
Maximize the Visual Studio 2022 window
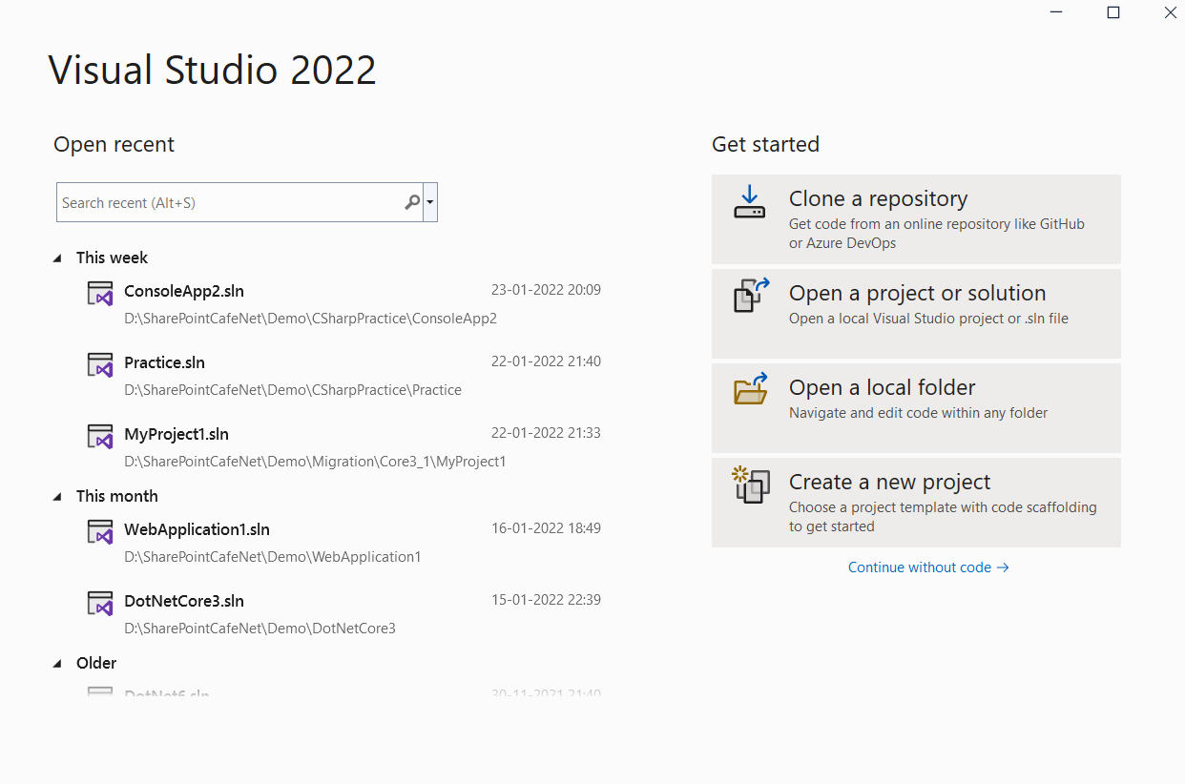(1113, 12)
